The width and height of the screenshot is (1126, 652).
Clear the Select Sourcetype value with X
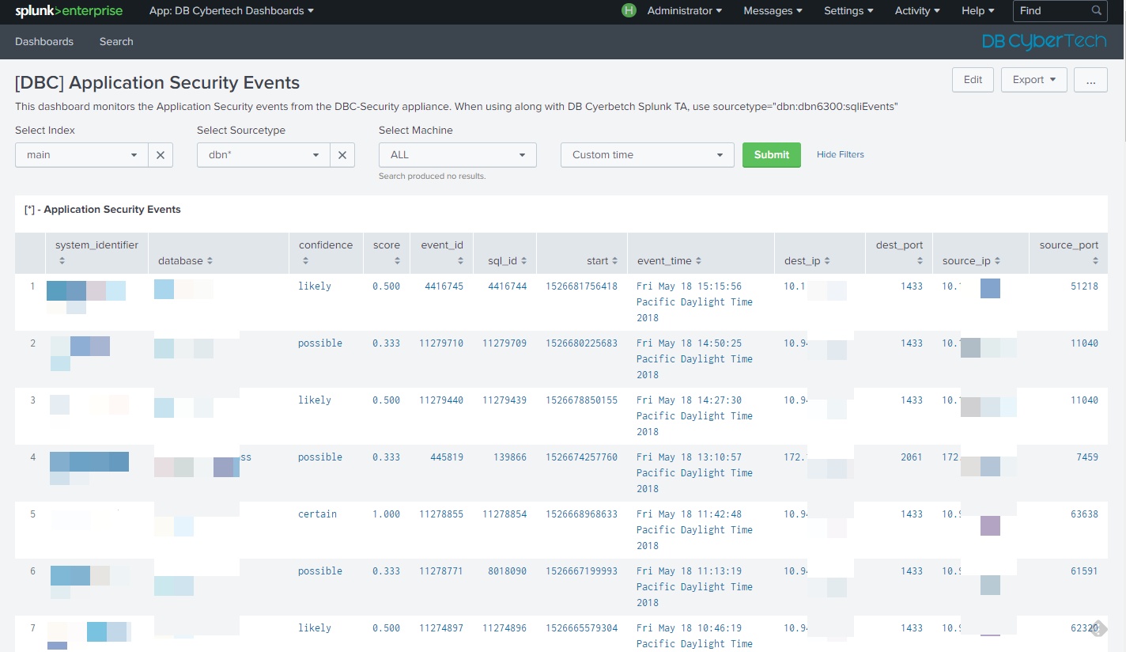coord(342,155)
